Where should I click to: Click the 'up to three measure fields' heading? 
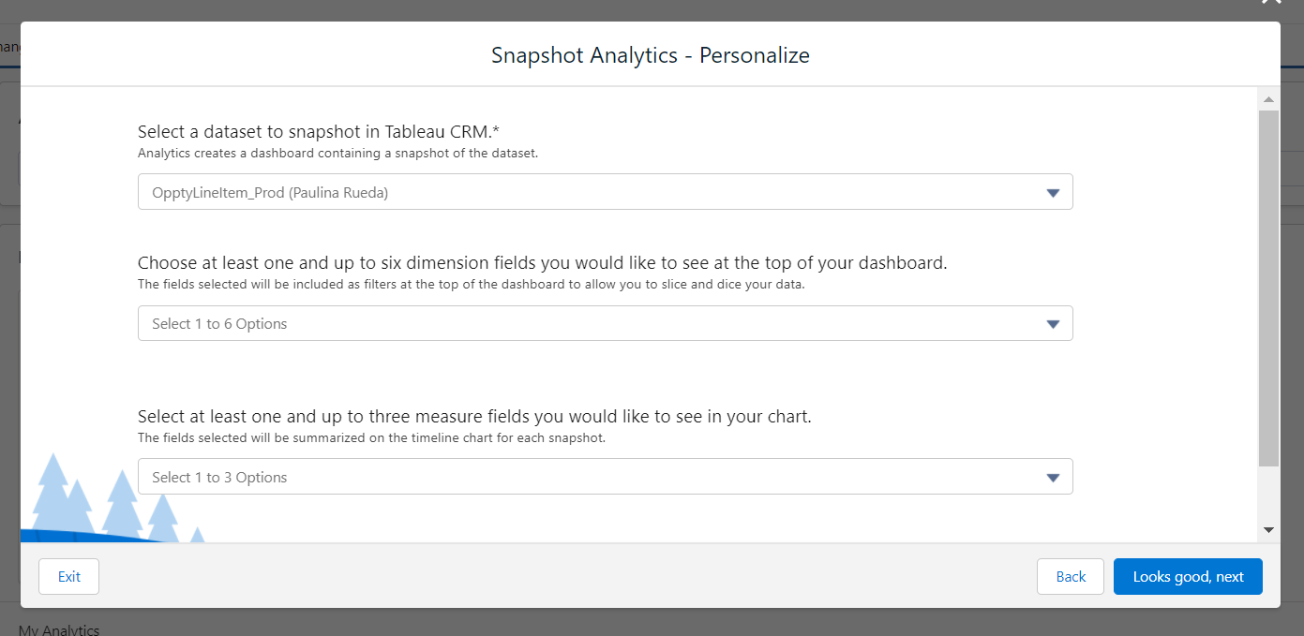(x=474, y=416)
